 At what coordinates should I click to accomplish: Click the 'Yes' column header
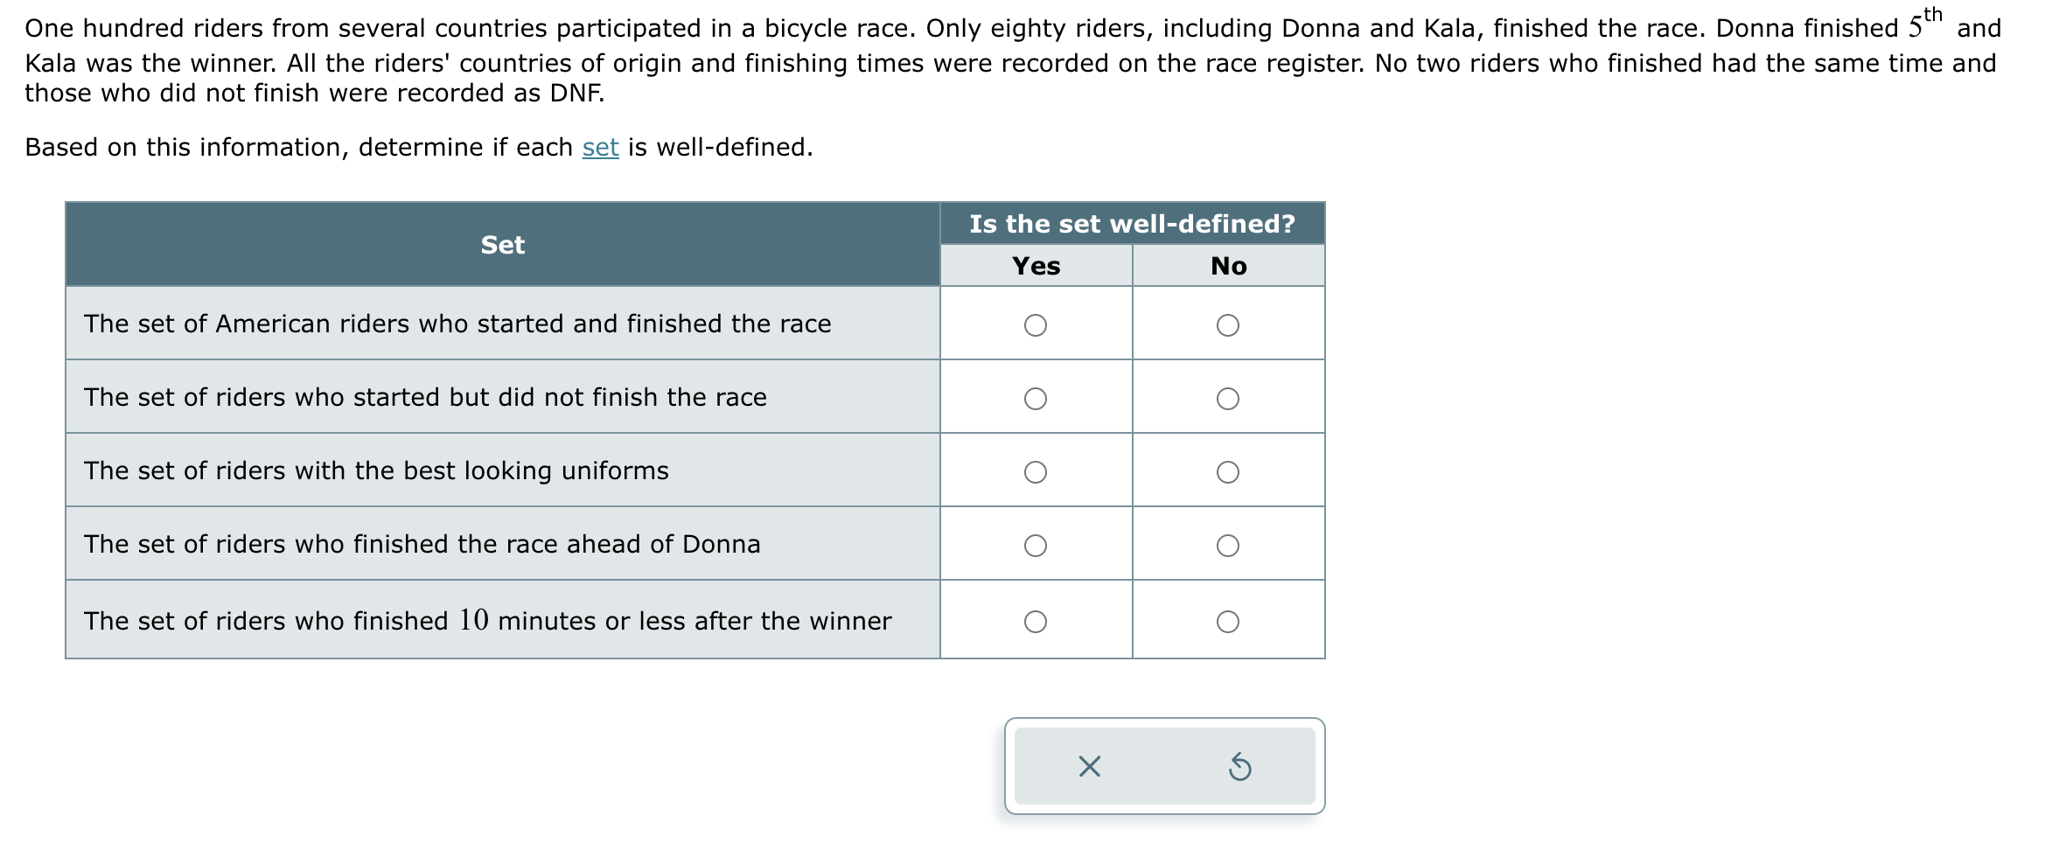pos(1036,266)
